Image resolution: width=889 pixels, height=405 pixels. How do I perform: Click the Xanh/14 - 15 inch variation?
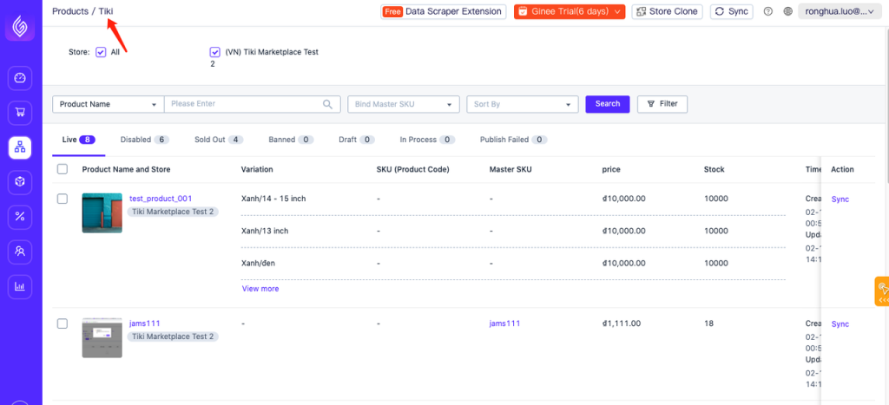point(273,199)
